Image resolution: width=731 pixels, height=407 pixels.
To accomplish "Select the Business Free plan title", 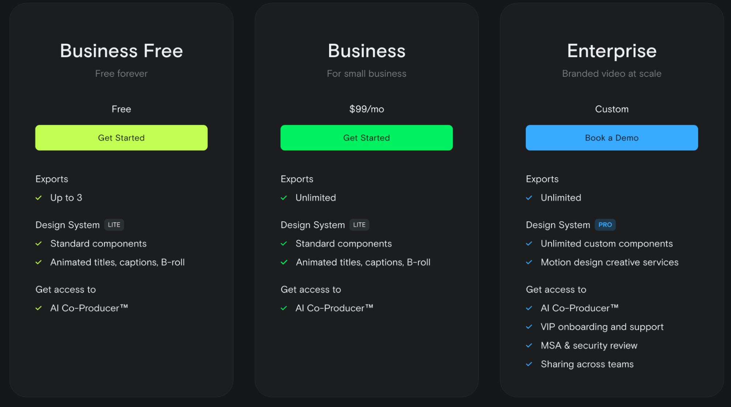I will (121, 51).
